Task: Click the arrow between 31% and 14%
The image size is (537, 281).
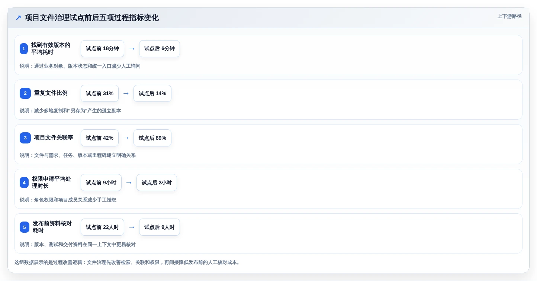Action: pos(126,93)
